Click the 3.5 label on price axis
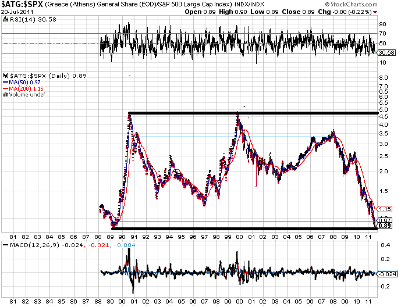 pyautogui.click(x=384, y=134)
